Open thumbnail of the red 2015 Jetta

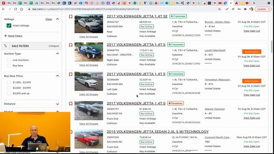pos(89,139)
